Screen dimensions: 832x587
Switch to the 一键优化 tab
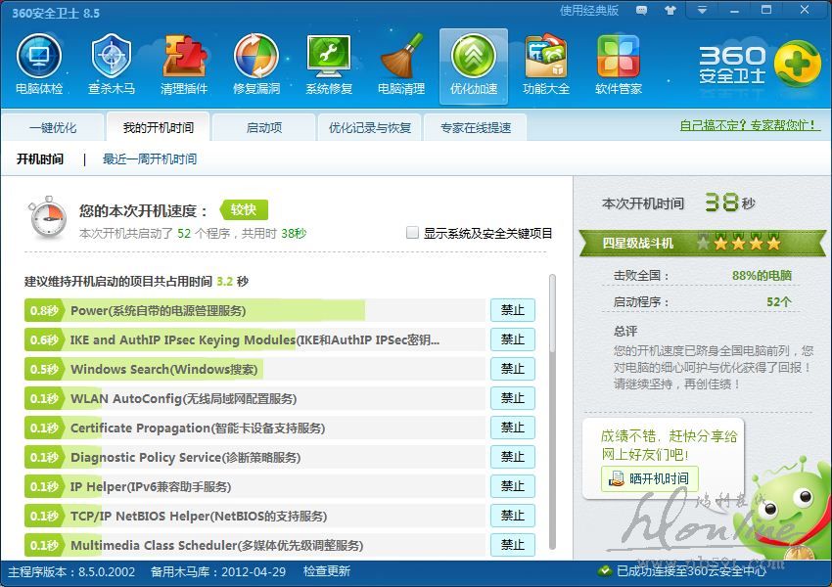(x=52, y=128)
